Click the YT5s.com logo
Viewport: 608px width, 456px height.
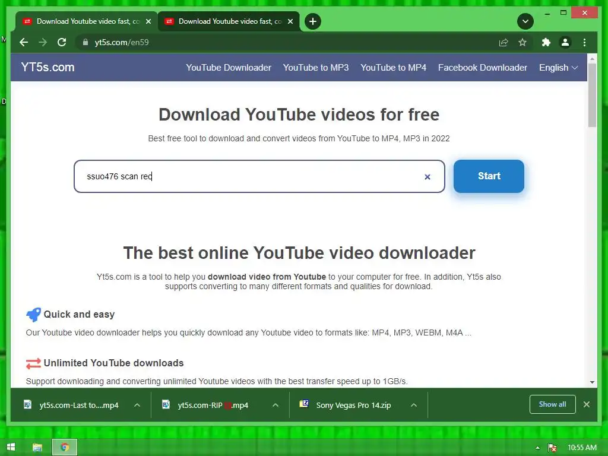(x=47, y=67)
